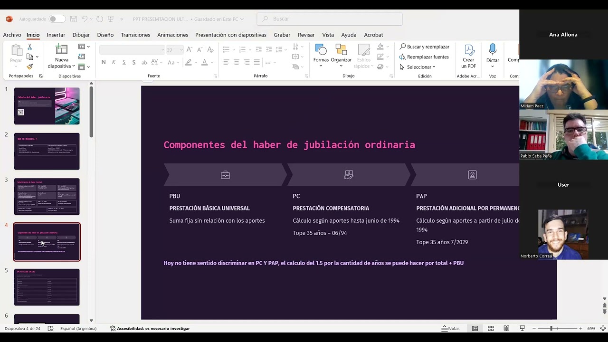Redo the last action
This screenshot has width=608, height=342.
point(99,19)
